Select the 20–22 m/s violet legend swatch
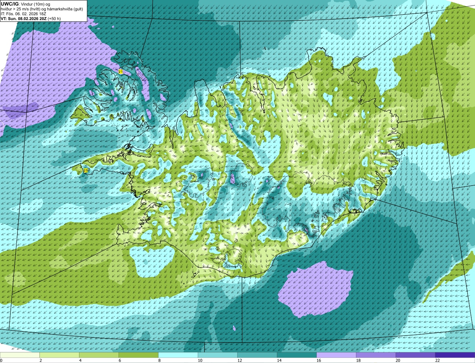The height and width of the screenshot is (363, 475). pyautogui.click(x=416, y=355)
